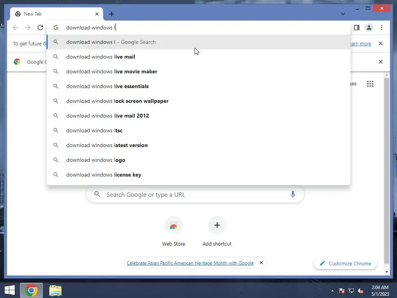
Task: Reload the page with the refresh icon
Action: (x=40, y=28)
